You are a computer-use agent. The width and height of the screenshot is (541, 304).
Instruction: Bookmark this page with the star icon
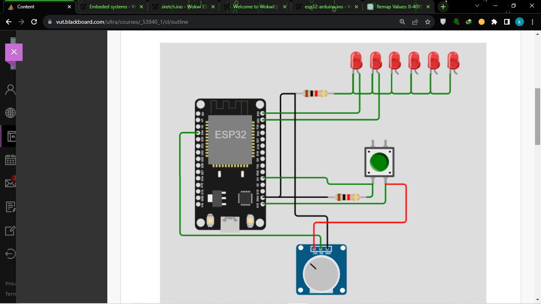coord(428,22)
